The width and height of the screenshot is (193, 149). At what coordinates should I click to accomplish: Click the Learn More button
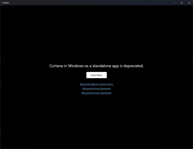point(96,75)
